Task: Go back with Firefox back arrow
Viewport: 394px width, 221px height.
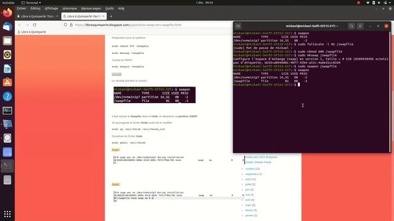Action: tap(20, 25)
